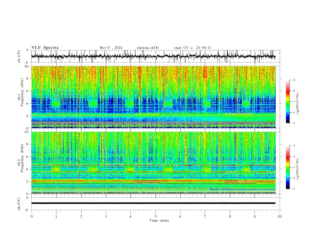
Task: Click the ch.2 log(PSD) colorbar label
Action: pos(297,169)
